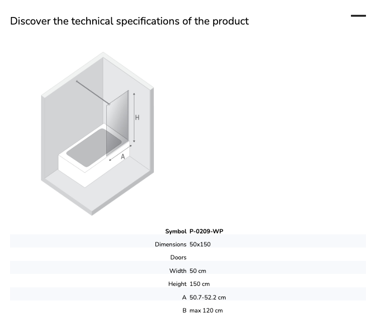The width and height of the screenshot is (376, 324).
Task: Click the Height label text
Action: tap(177, 284)
